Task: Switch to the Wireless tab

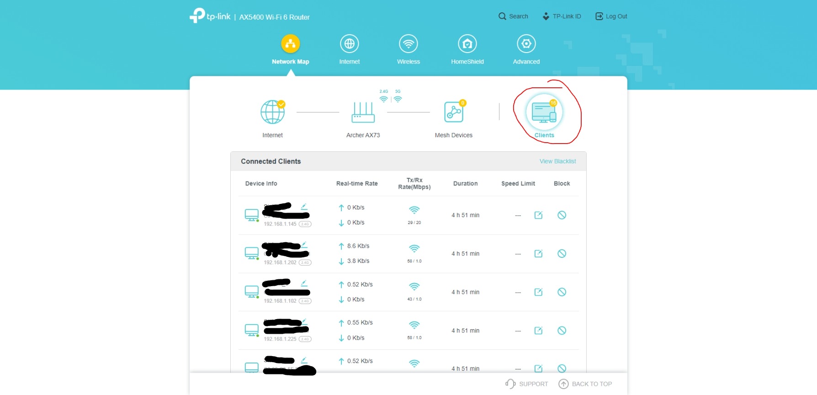Action: (x=408, y=50)
